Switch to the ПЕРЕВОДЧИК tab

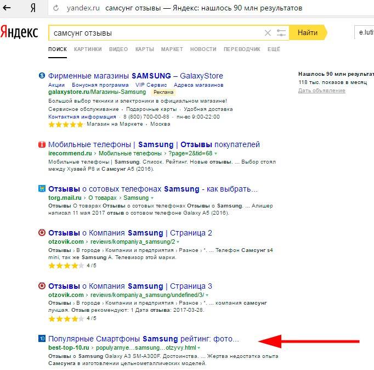pos(242,49)
